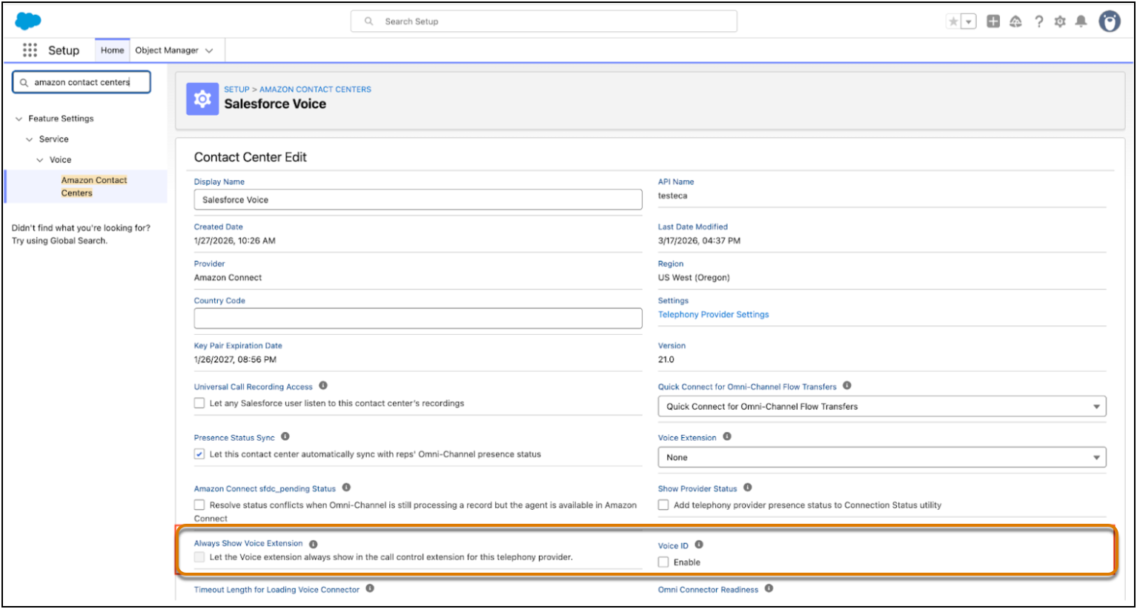The height and width of the screenshot is (609, 1137).
Task: Click the Key Pair Expiration Date value
Action: tap(235, 360)
